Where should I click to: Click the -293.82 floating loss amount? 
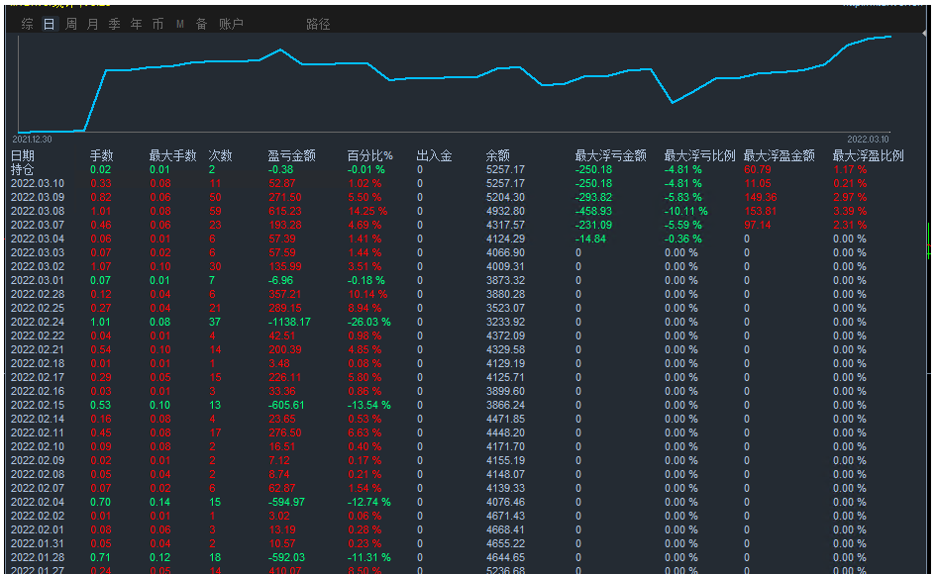point(594,197)
